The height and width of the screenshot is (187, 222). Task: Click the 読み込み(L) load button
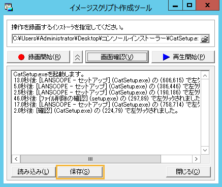tap(34, 172)
